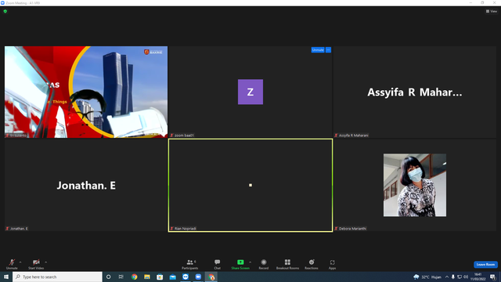Viewport: 501px width, 282px height.
Task: Click the Leave Room button
Action: tap(485, 265)
